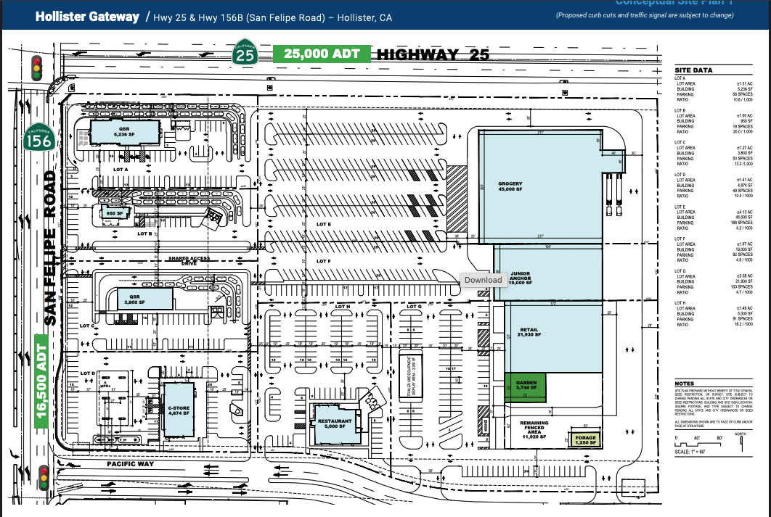Click the LOT H heading in Site Data
771x517 pixels.
pyautogui.click(x=680, y=303)
